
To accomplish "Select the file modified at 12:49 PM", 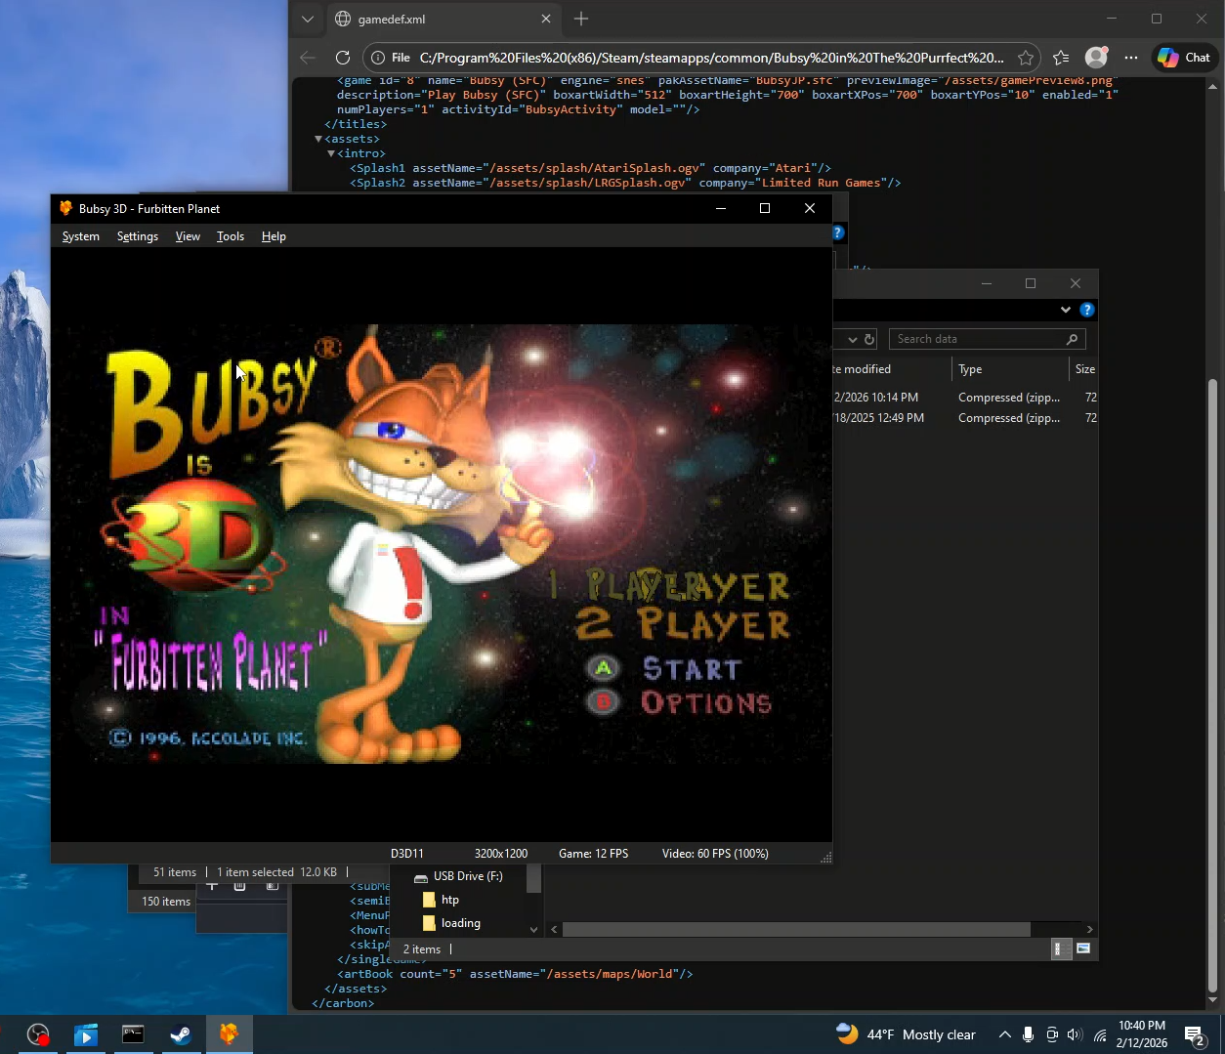I will tap(965, 418).
